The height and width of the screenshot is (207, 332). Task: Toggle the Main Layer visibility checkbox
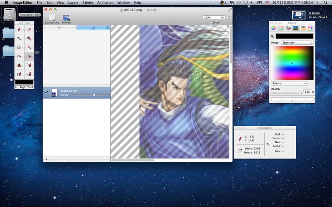(x=46, y=92)
